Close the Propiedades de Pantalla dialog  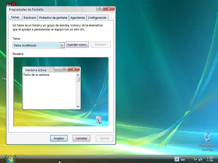click(109, 9)
